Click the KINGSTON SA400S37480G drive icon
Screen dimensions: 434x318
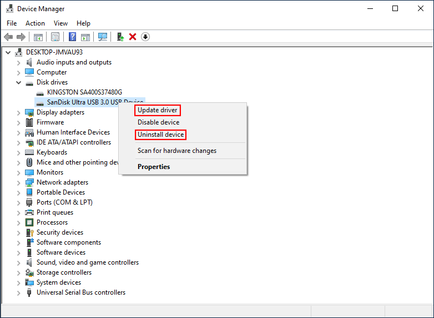pyautogui.click(x=40, y=93)
